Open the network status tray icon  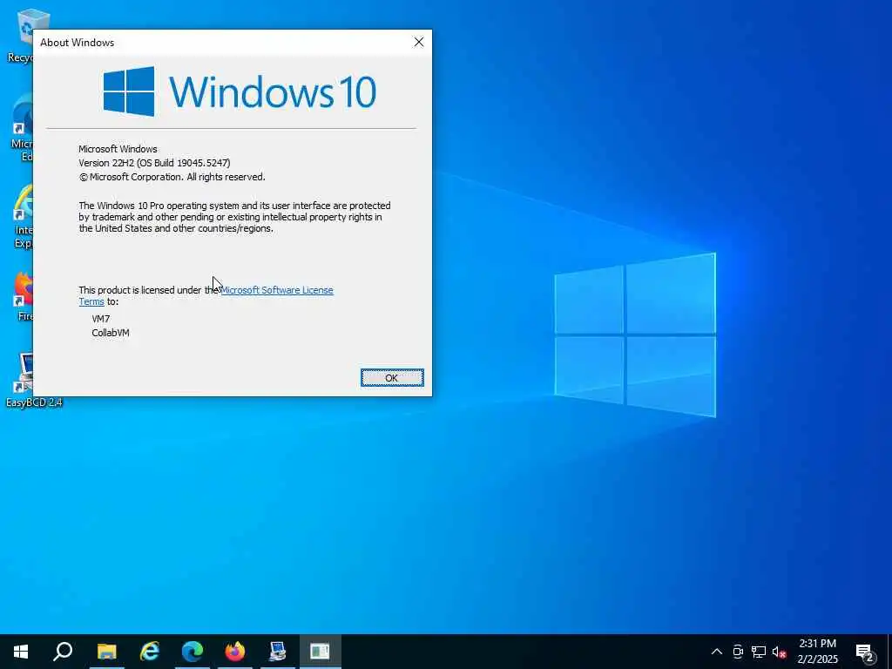coord(759,652)
